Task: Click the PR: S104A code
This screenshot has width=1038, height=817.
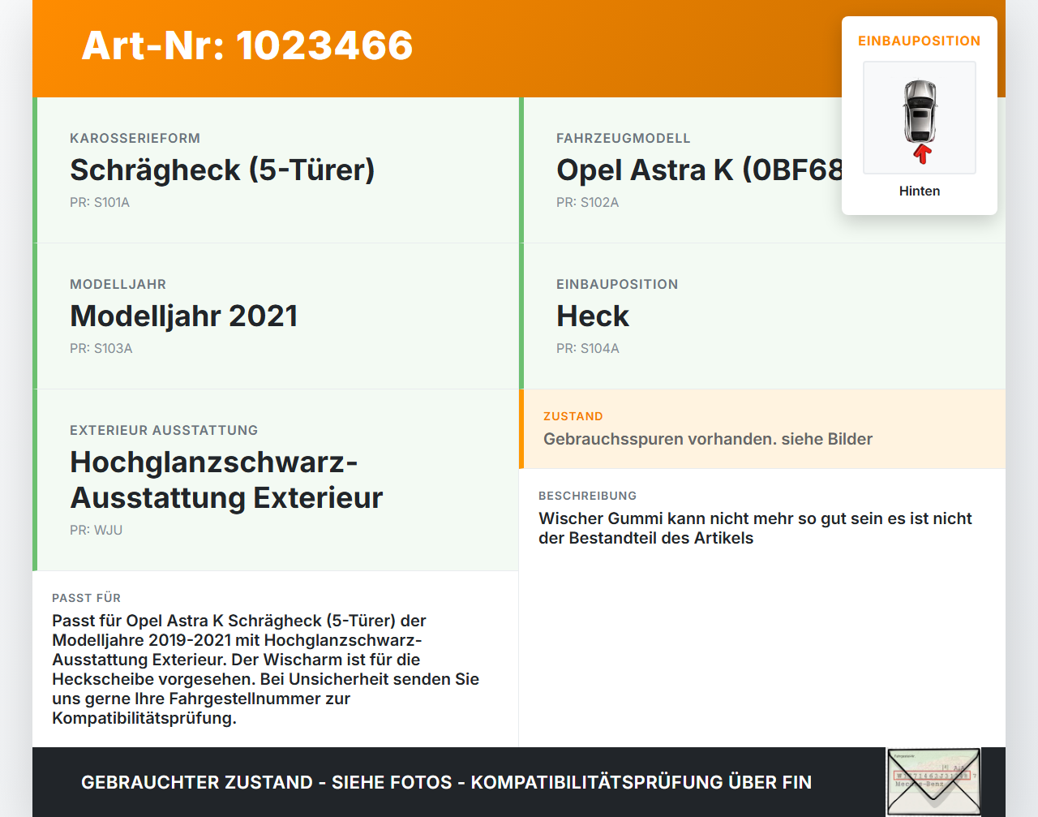Action: (x=587, y=348)
